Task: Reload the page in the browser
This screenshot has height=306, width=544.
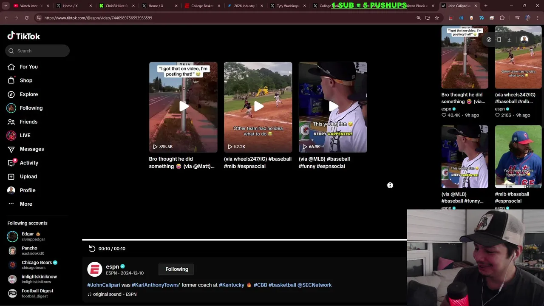Action: point(26,18)
